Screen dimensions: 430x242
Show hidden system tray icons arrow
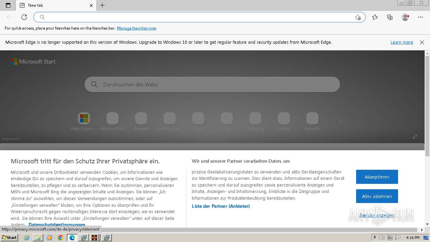tap(375, 238)
